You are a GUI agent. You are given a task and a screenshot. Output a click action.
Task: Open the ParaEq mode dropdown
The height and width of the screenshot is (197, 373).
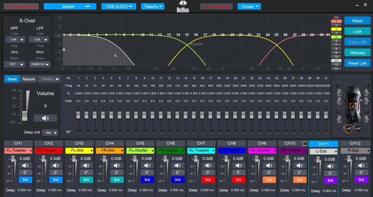coord(49,79)
